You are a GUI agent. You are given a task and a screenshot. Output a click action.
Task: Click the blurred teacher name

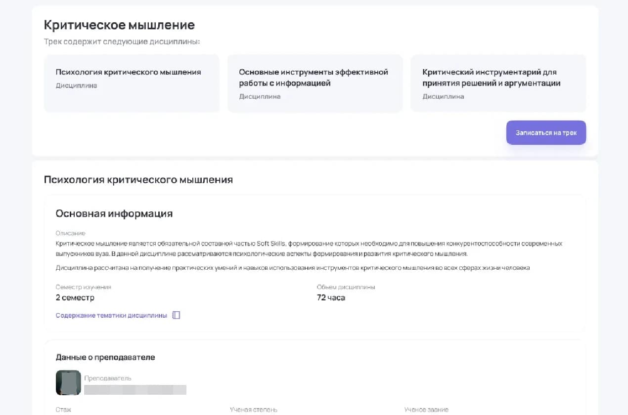135,390
